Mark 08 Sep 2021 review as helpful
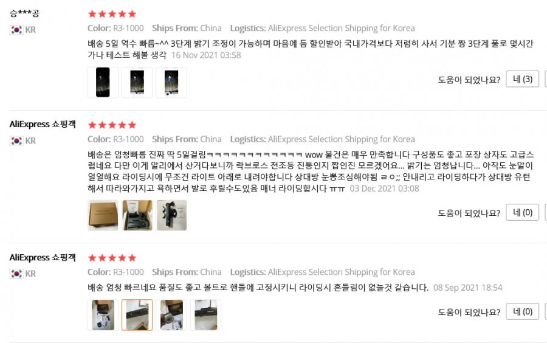Screen dimensions: 547x343 point(523,311)
